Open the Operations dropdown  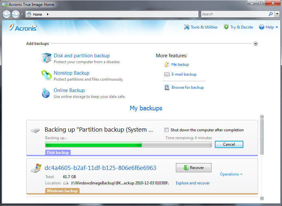pos(231,174)
